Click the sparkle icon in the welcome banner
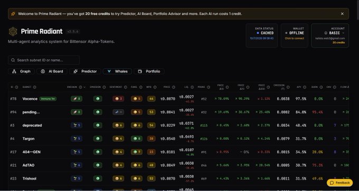The height and width of the screenshot is (191, 359). [x=13, y=14]
